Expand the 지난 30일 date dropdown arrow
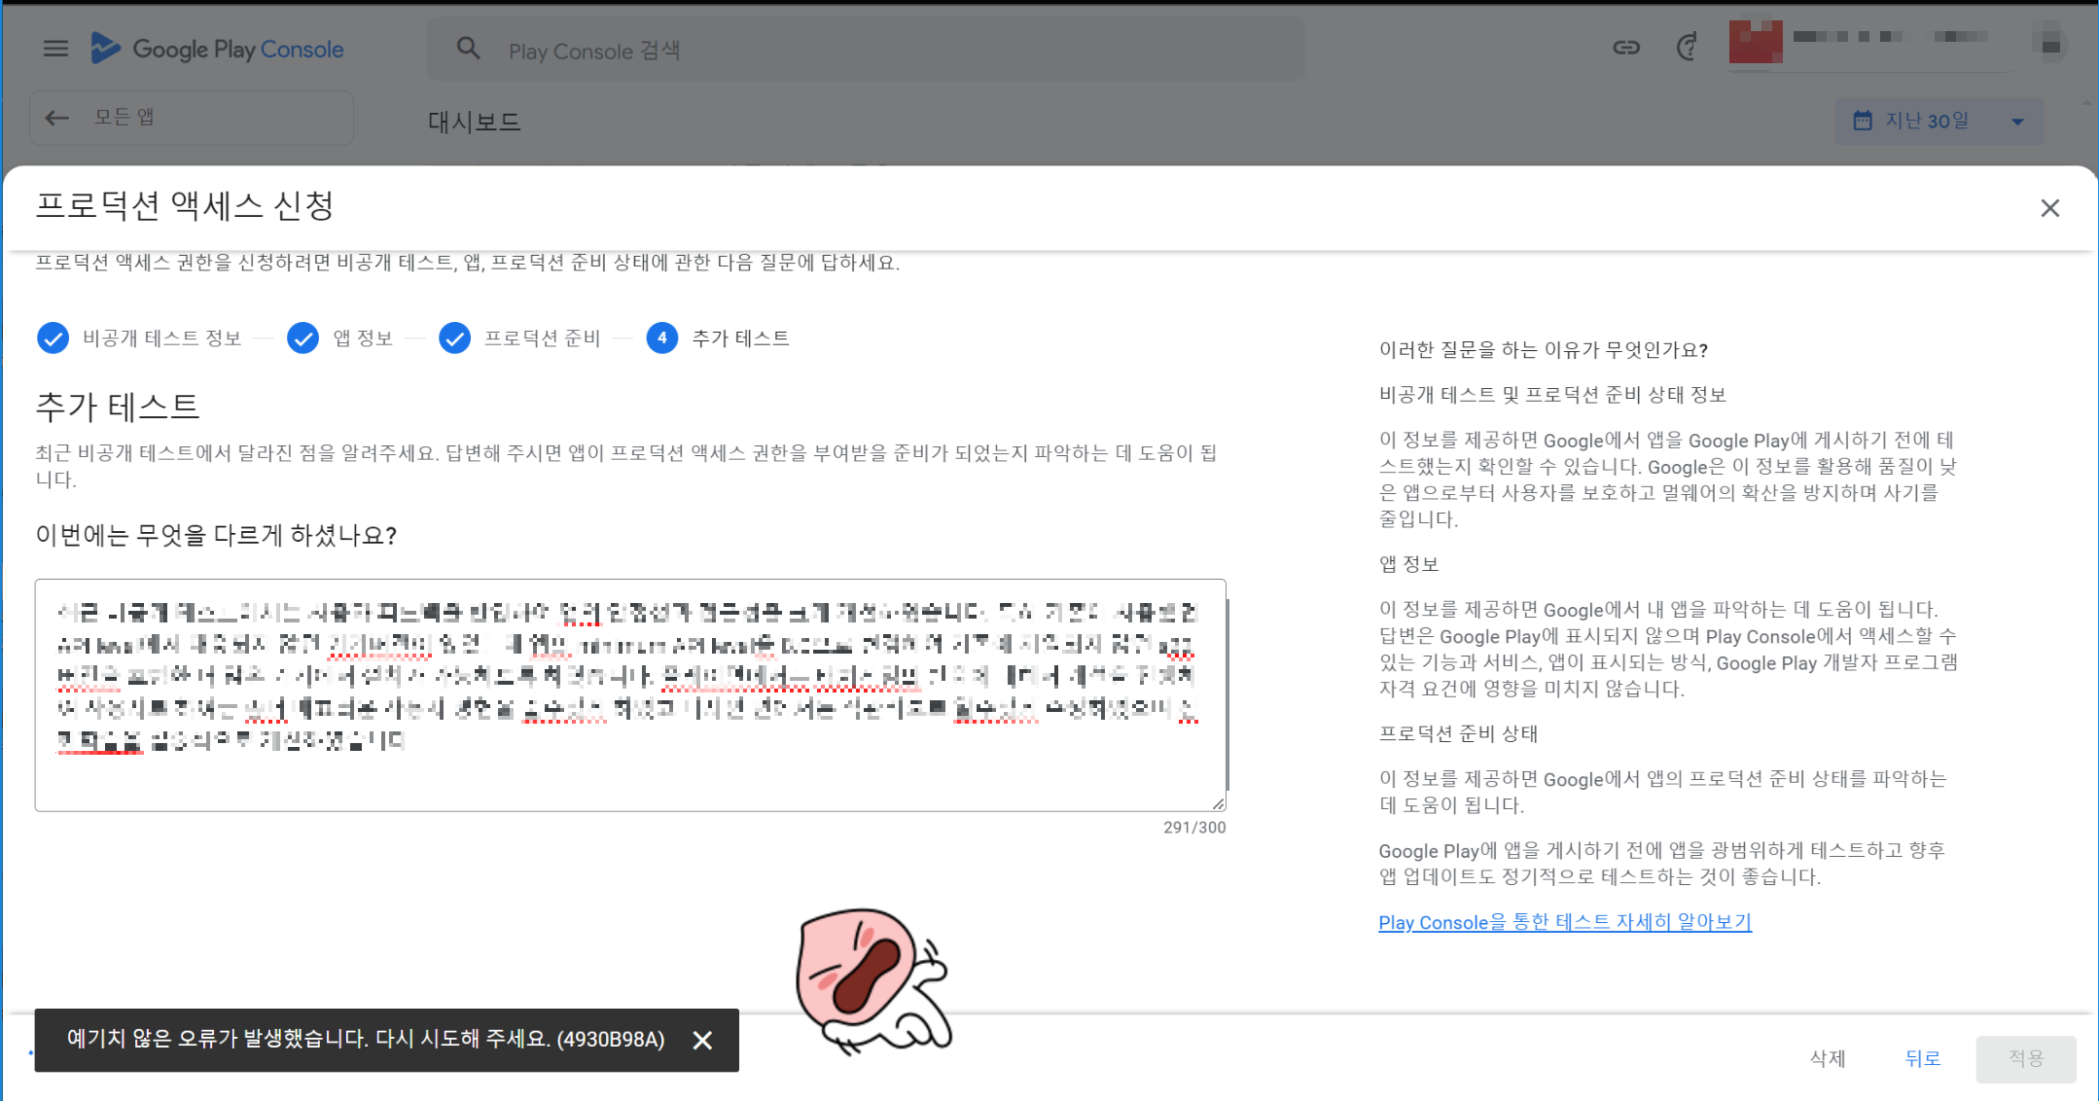Image resolution: width=2099 pixels, height=1101 pixels. coord(2017,122)
